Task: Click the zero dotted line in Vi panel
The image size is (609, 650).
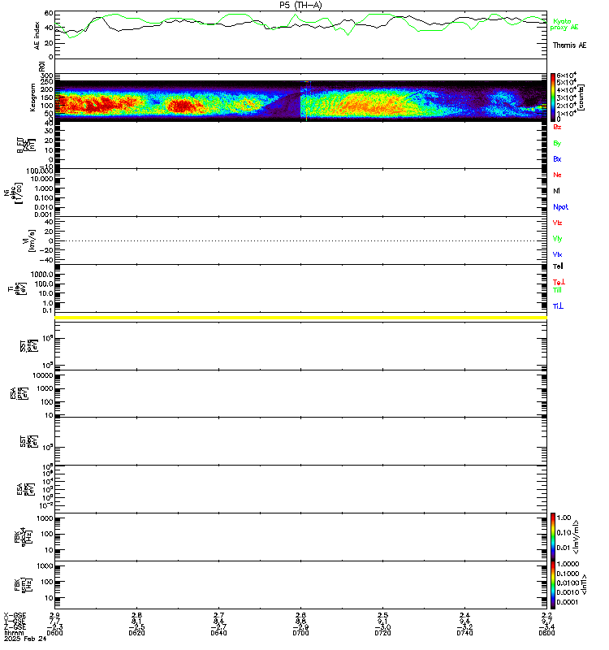Action: tap(300, 240)
